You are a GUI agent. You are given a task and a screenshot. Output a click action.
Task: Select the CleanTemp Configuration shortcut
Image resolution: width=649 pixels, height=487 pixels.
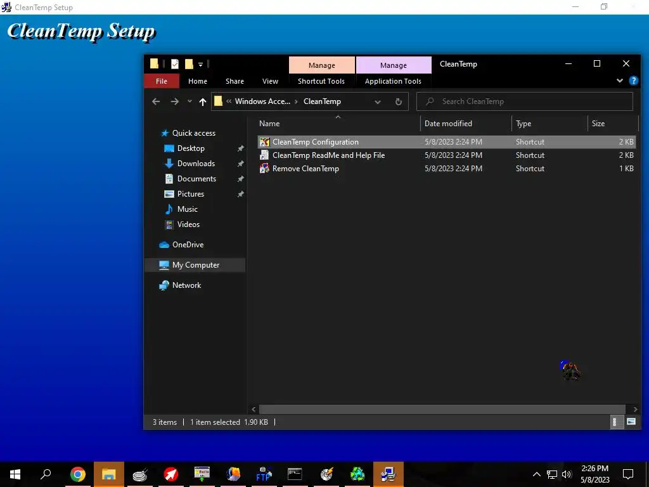tap(446, 141)
